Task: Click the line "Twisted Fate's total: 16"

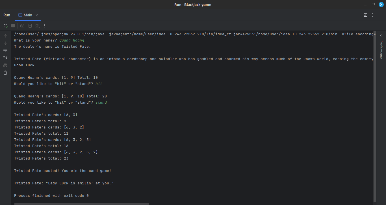Action: tap(41, 146)
